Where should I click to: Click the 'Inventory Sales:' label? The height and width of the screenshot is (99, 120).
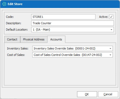coord(18,48)
